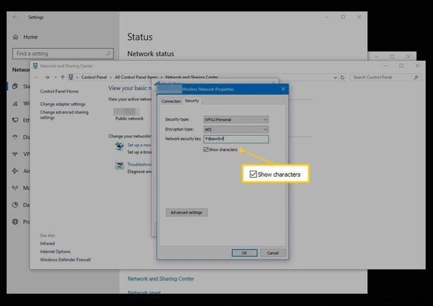
Task: Select the Security tab
Action: click(192, 101)
